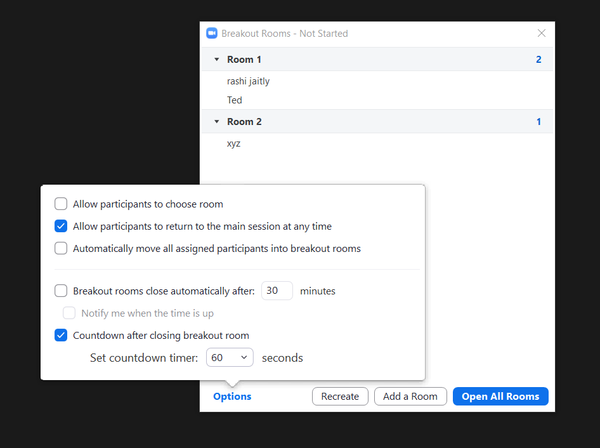This screenshot has width=600, height=448.
Task: Select participant xyz in Room 2
Action: (x=233, y=143)
